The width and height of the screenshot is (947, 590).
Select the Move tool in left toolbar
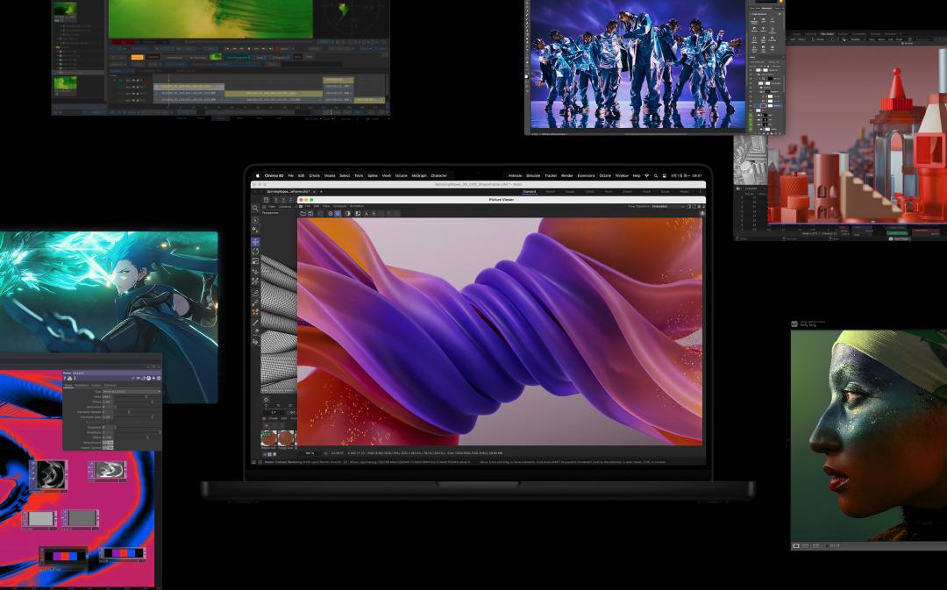click(x=255, y=242)
